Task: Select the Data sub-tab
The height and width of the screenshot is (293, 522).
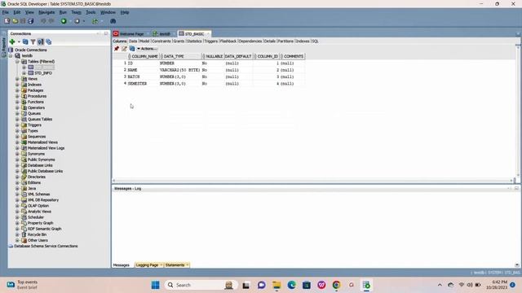Action: pos(133,42)
